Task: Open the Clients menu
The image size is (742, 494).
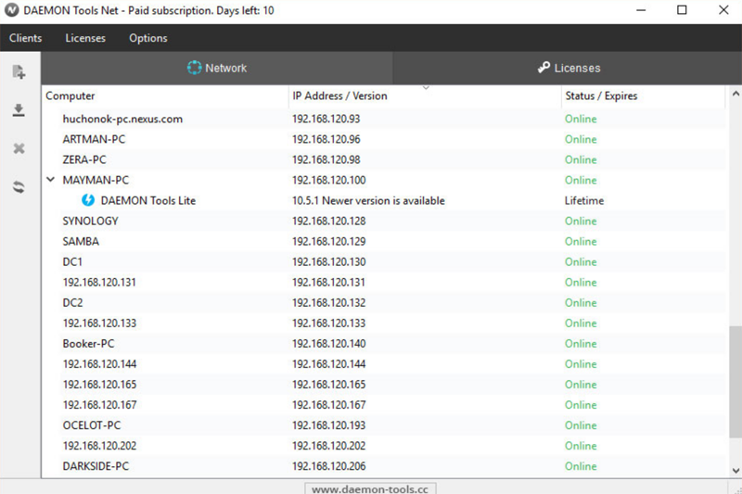Action: point(26,38)
